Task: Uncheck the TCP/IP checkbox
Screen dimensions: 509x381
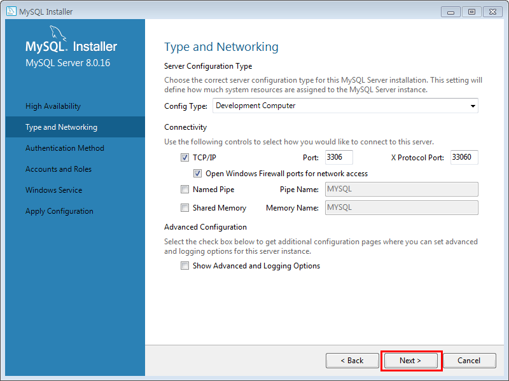Action: click(x=185, y=157)
